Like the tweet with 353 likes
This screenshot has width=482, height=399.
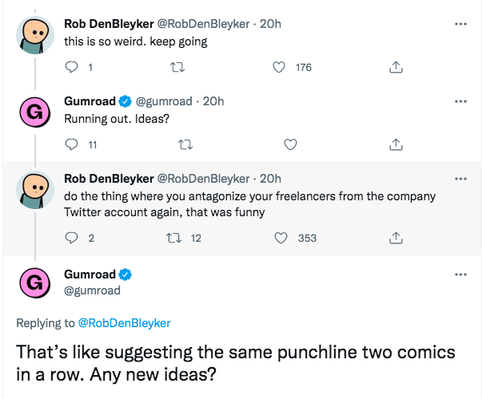(280, 237)
